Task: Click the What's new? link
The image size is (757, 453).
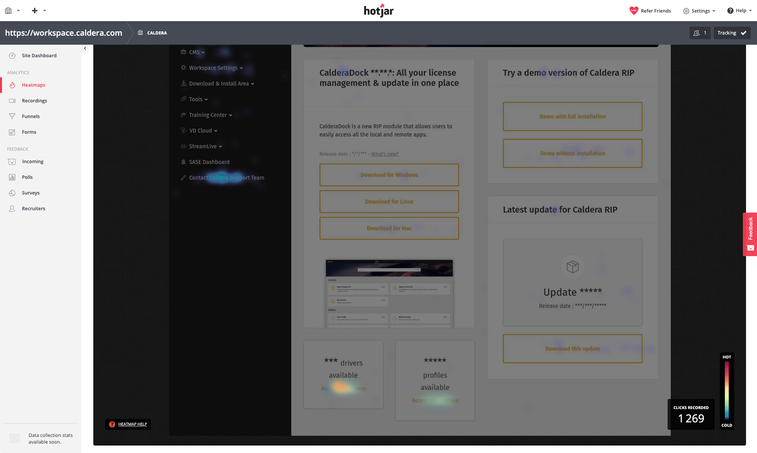Action: (385, 154)
